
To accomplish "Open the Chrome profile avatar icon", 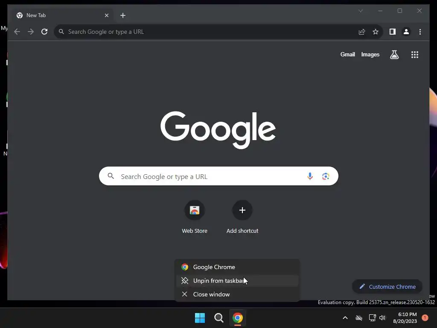I will pos(406,32).
